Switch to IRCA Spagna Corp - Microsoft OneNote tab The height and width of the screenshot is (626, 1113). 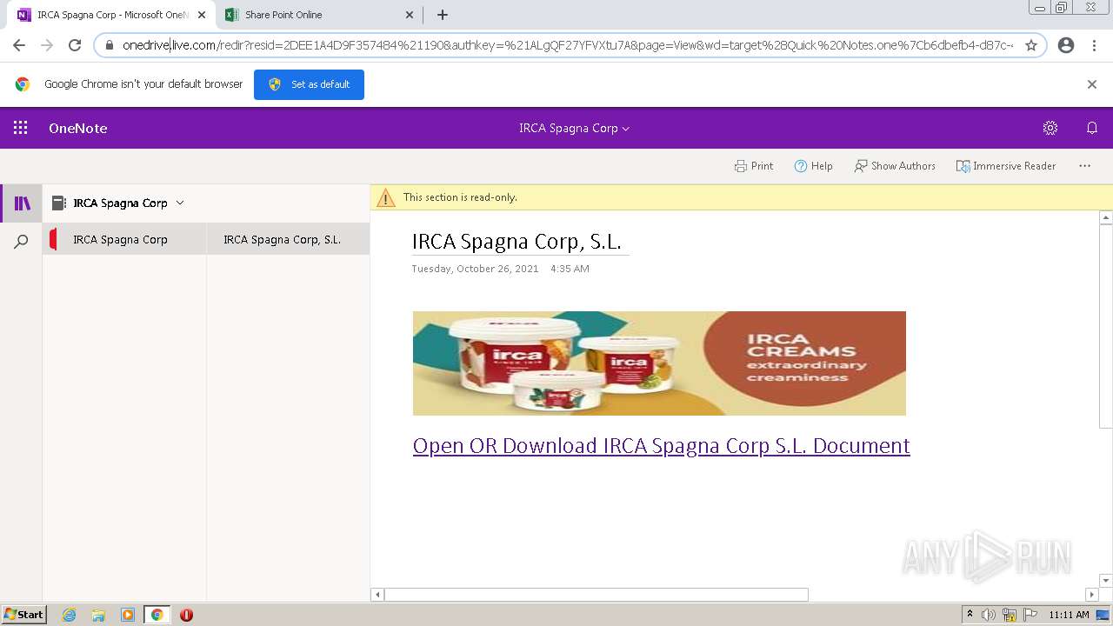click(111, 15)
